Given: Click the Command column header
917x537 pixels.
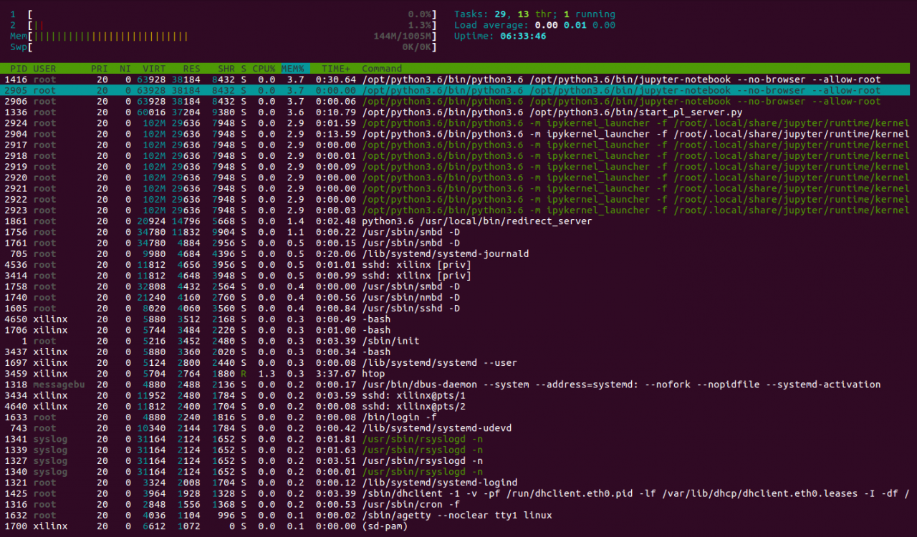Looking at the screenshot, I should click(x=382, y=68).
